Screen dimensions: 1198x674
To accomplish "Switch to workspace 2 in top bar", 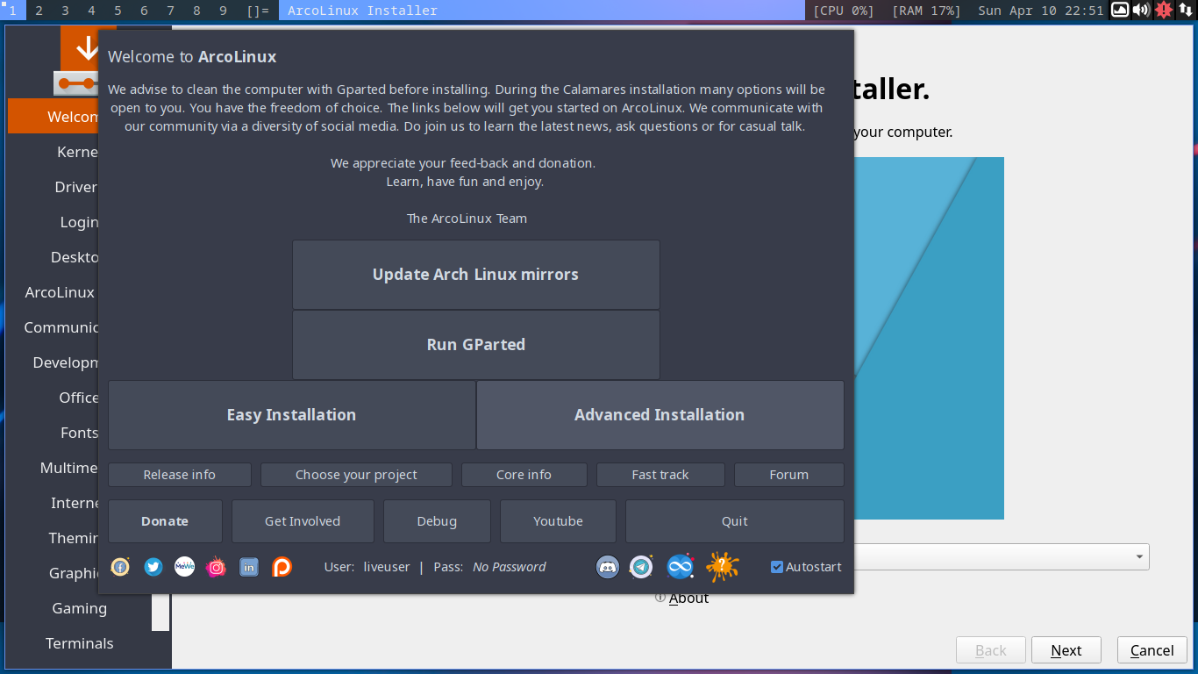I will [39, 11].
